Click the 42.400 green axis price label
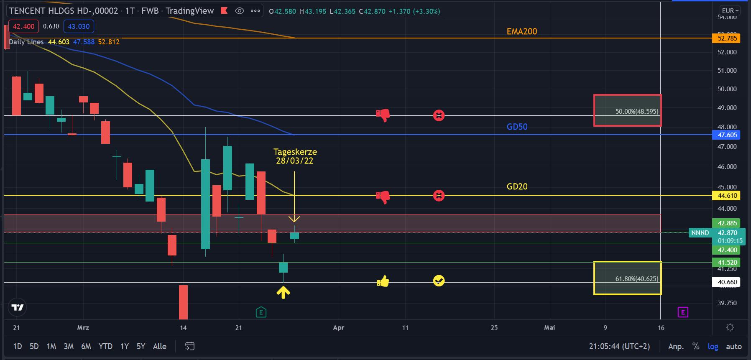Screen dimensions: 751x360 pyautogui.click(x=726, y=250)
